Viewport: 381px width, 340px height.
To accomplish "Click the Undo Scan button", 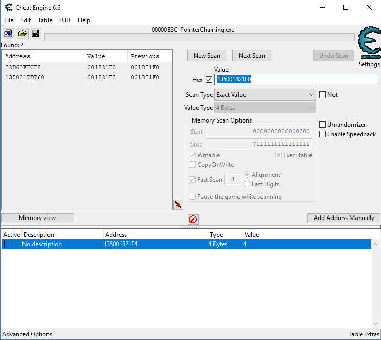I will 334,56.
